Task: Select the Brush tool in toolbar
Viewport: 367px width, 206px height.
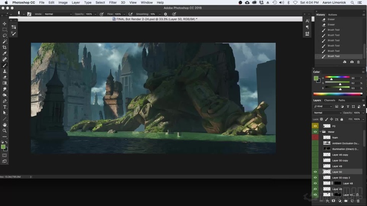Action: pyautogui.click(x=5, y=65)
